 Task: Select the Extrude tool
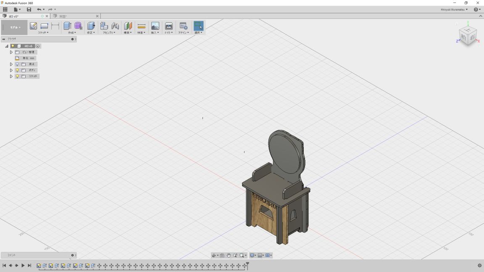tap(67, 26)
